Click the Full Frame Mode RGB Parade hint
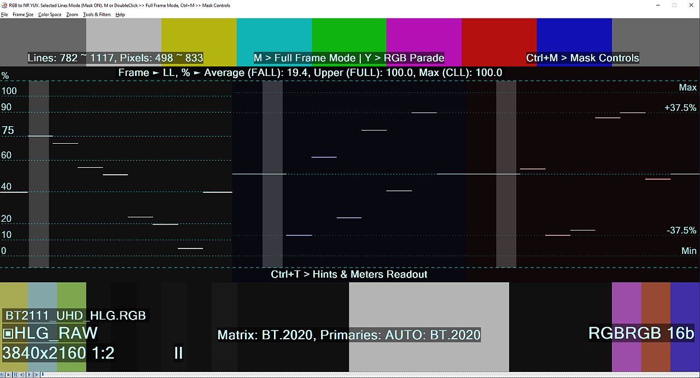700x378 pixels. (349, 58)
